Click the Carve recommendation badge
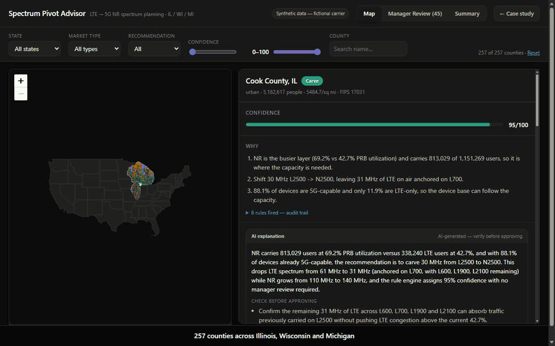Image resolution: width=555 pixels, height=346 pixels. (x=312, y=81)
